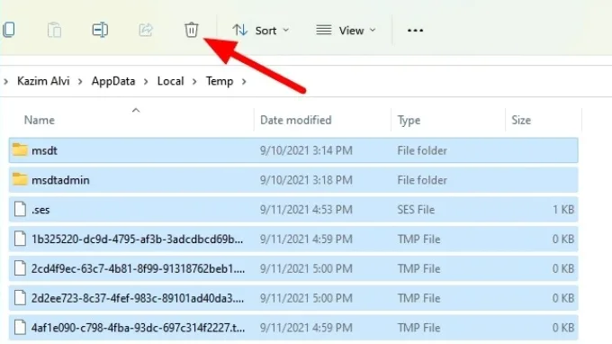The image size is (612, 344).
Task: Click the msdtadmin folder icon
Action: 20,179
